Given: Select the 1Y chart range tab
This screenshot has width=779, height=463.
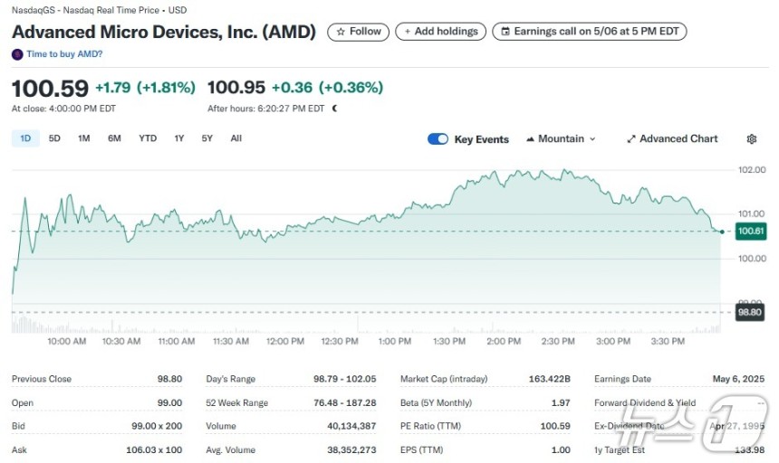Looking at the screenshot, I should (179, 138).
